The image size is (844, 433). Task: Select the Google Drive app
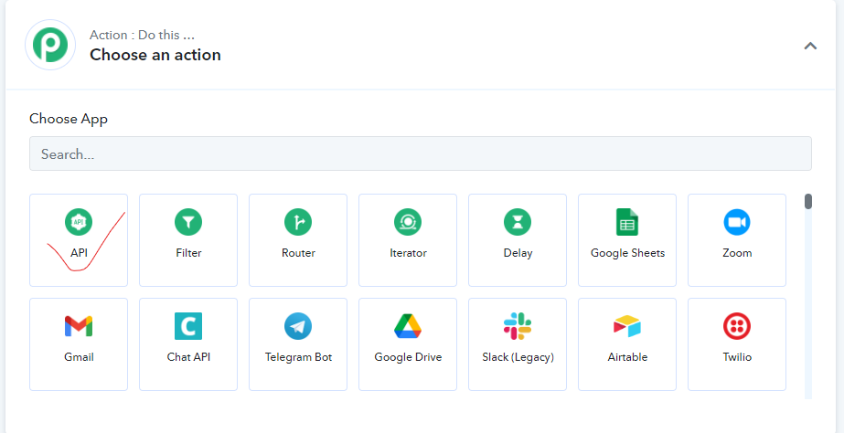click(408, 344)
